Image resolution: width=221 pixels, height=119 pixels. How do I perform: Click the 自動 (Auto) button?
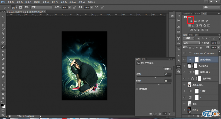click(x=167, y=68)
